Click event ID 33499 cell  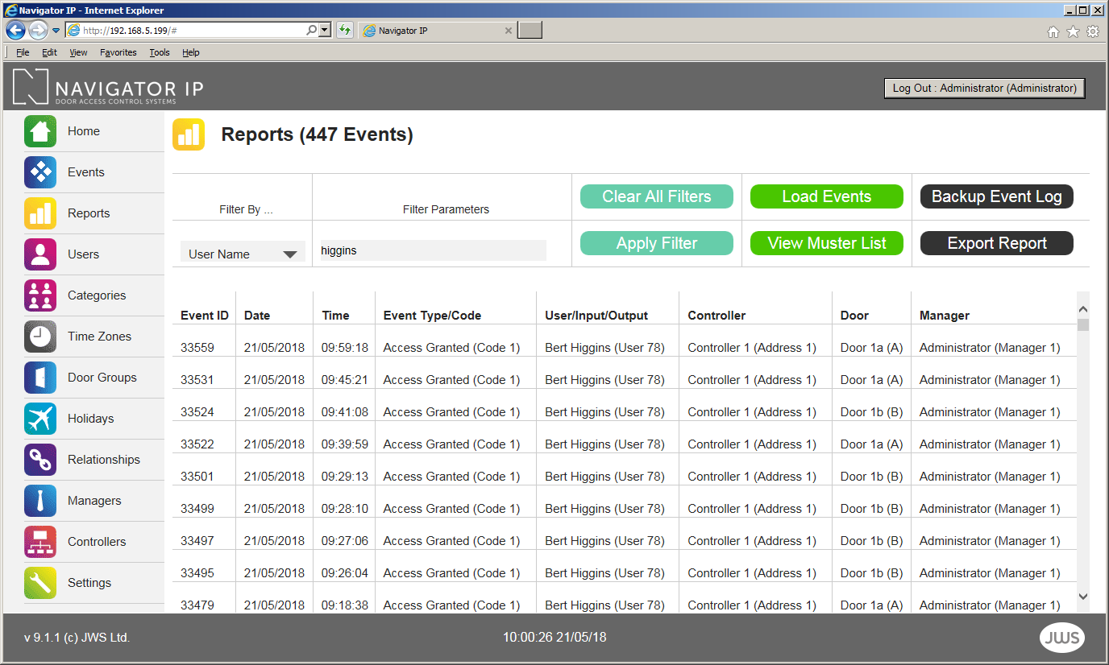(x=197, y=509)
